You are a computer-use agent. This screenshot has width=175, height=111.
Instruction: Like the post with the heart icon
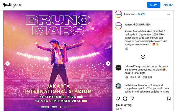coord(118,99)
